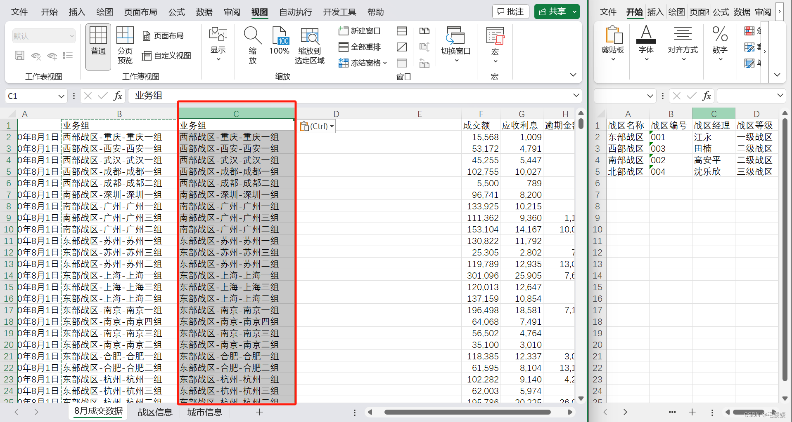Open Custom Views (自定义视图)
The width and height of the screenshot is (792, 422).
click(166, 56)
